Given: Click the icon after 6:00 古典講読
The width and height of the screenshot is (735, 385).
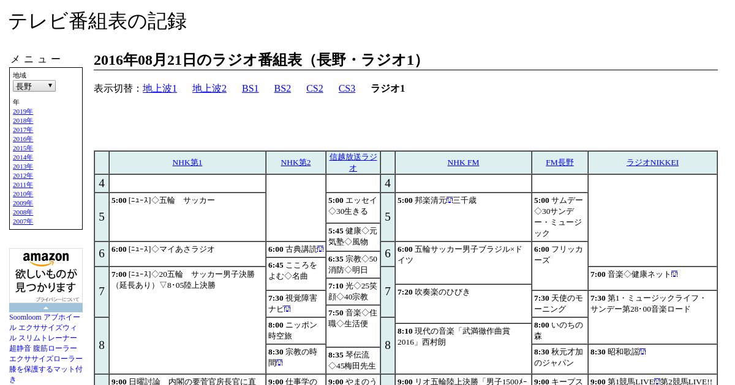Looking at the screenshot, I should [320, 249].
